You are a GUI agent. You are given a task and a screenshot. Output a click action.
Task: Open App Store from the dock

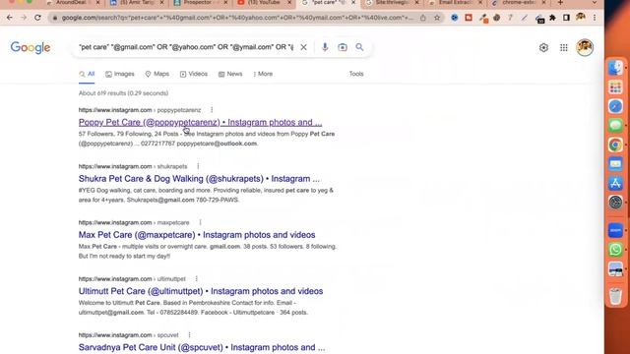(615, 183)
